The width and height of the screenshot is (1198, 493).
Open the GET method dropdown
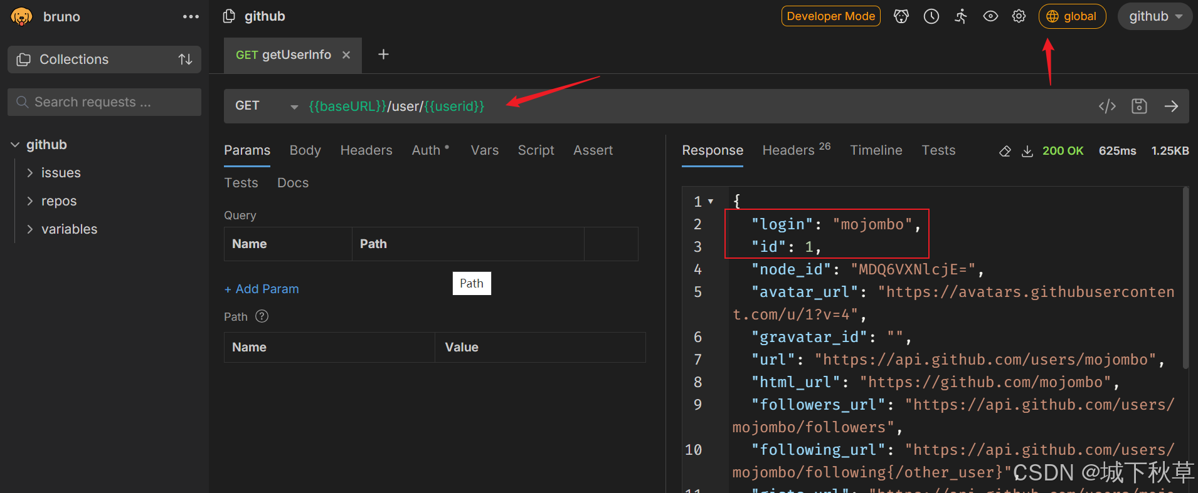pyautogui.click(x=266, y=106)
